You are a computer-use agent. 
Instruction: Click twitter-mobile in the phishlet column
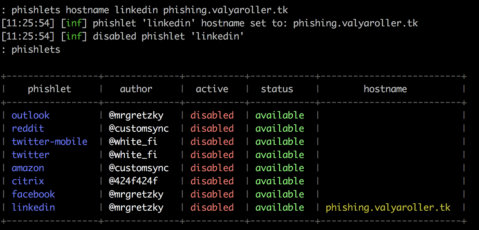click(50, 142)
